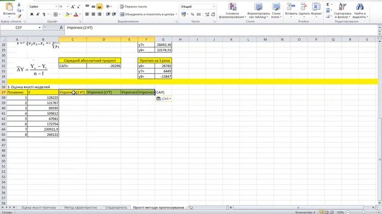
Task: Open Conditional Formatting (Условное форматирование)
Action: point(232,11)
